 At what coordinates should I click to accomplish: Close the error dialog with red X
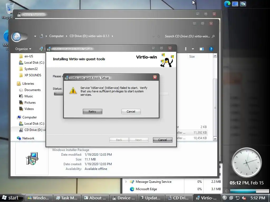tap(155, 77)
